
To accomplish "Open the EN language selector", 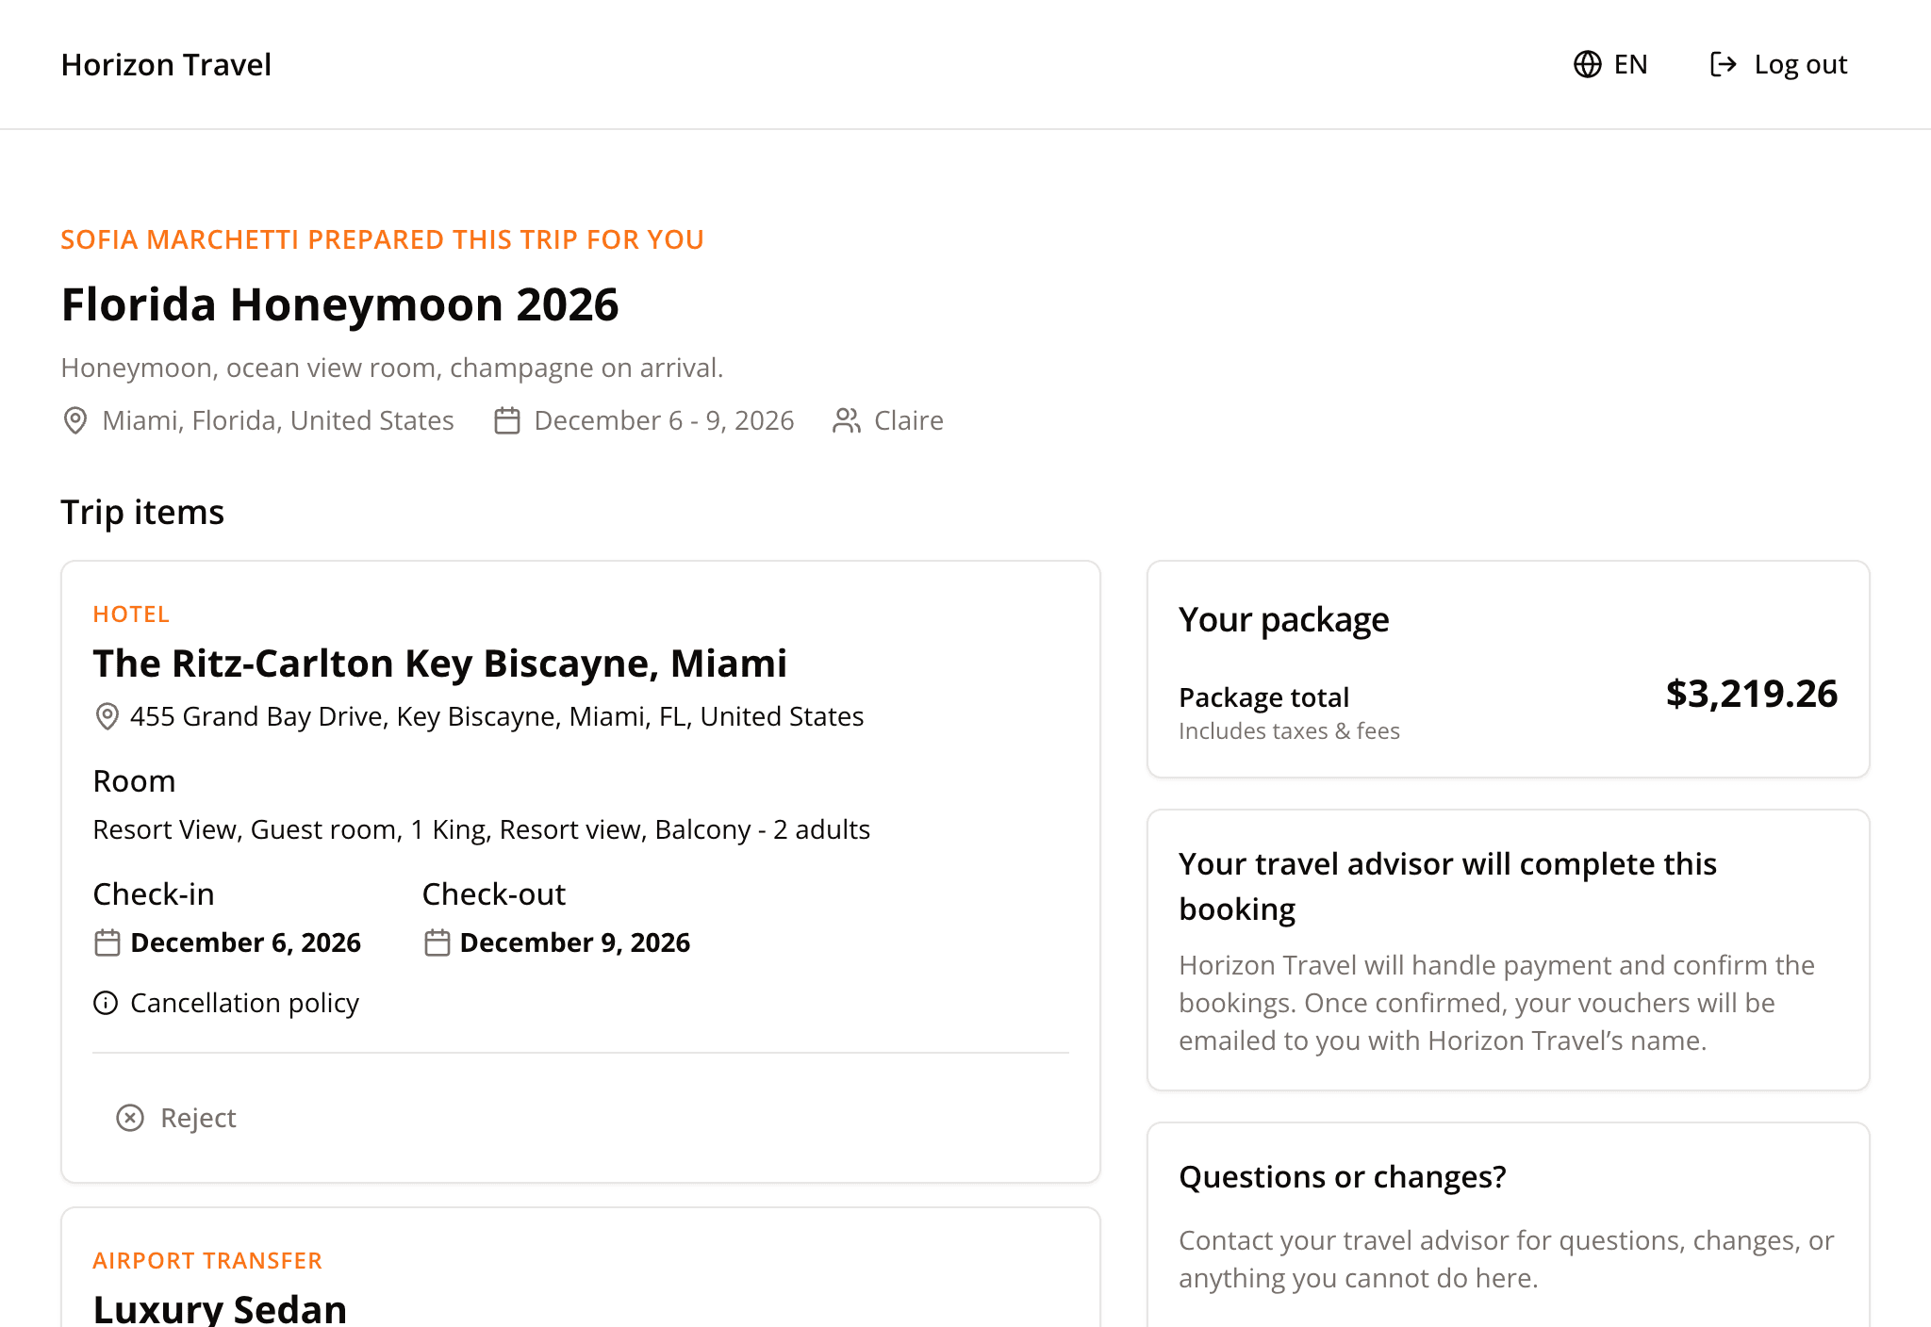I will pyautogui.click(x=1610, y=64).
